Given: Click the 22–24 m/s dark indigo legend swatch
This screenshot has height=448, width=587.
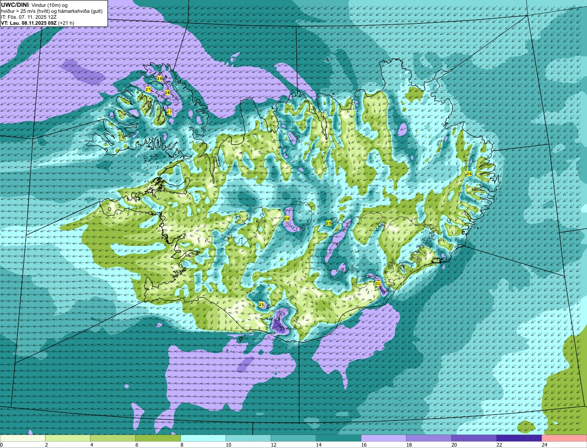Looking at the screenshot, I should (519, 438).
